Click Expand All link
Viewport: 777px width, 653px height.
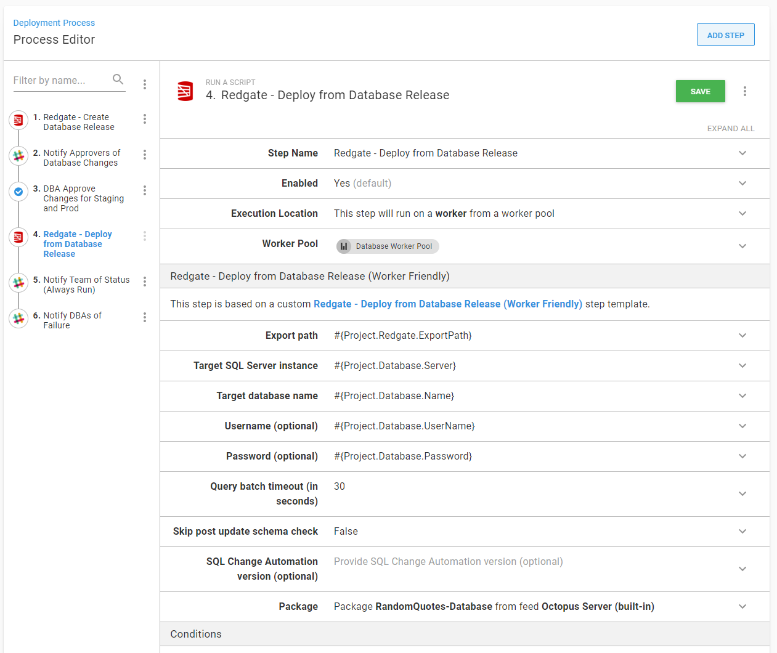731,129
